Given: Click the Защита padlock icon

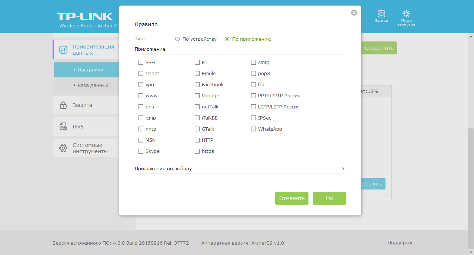Looking at the screenshot, I should (63, 105).
